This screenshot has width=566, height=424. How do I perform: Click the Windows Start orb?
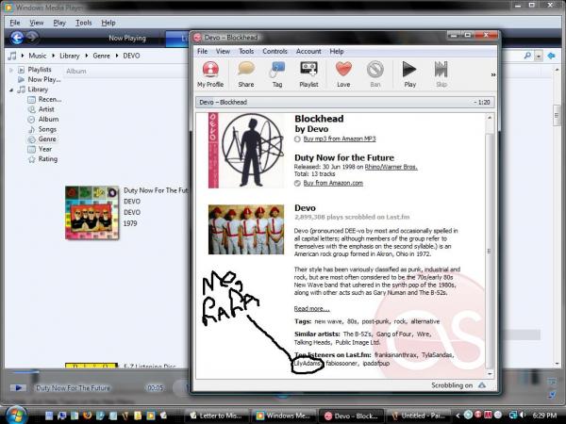coord(16,415)
